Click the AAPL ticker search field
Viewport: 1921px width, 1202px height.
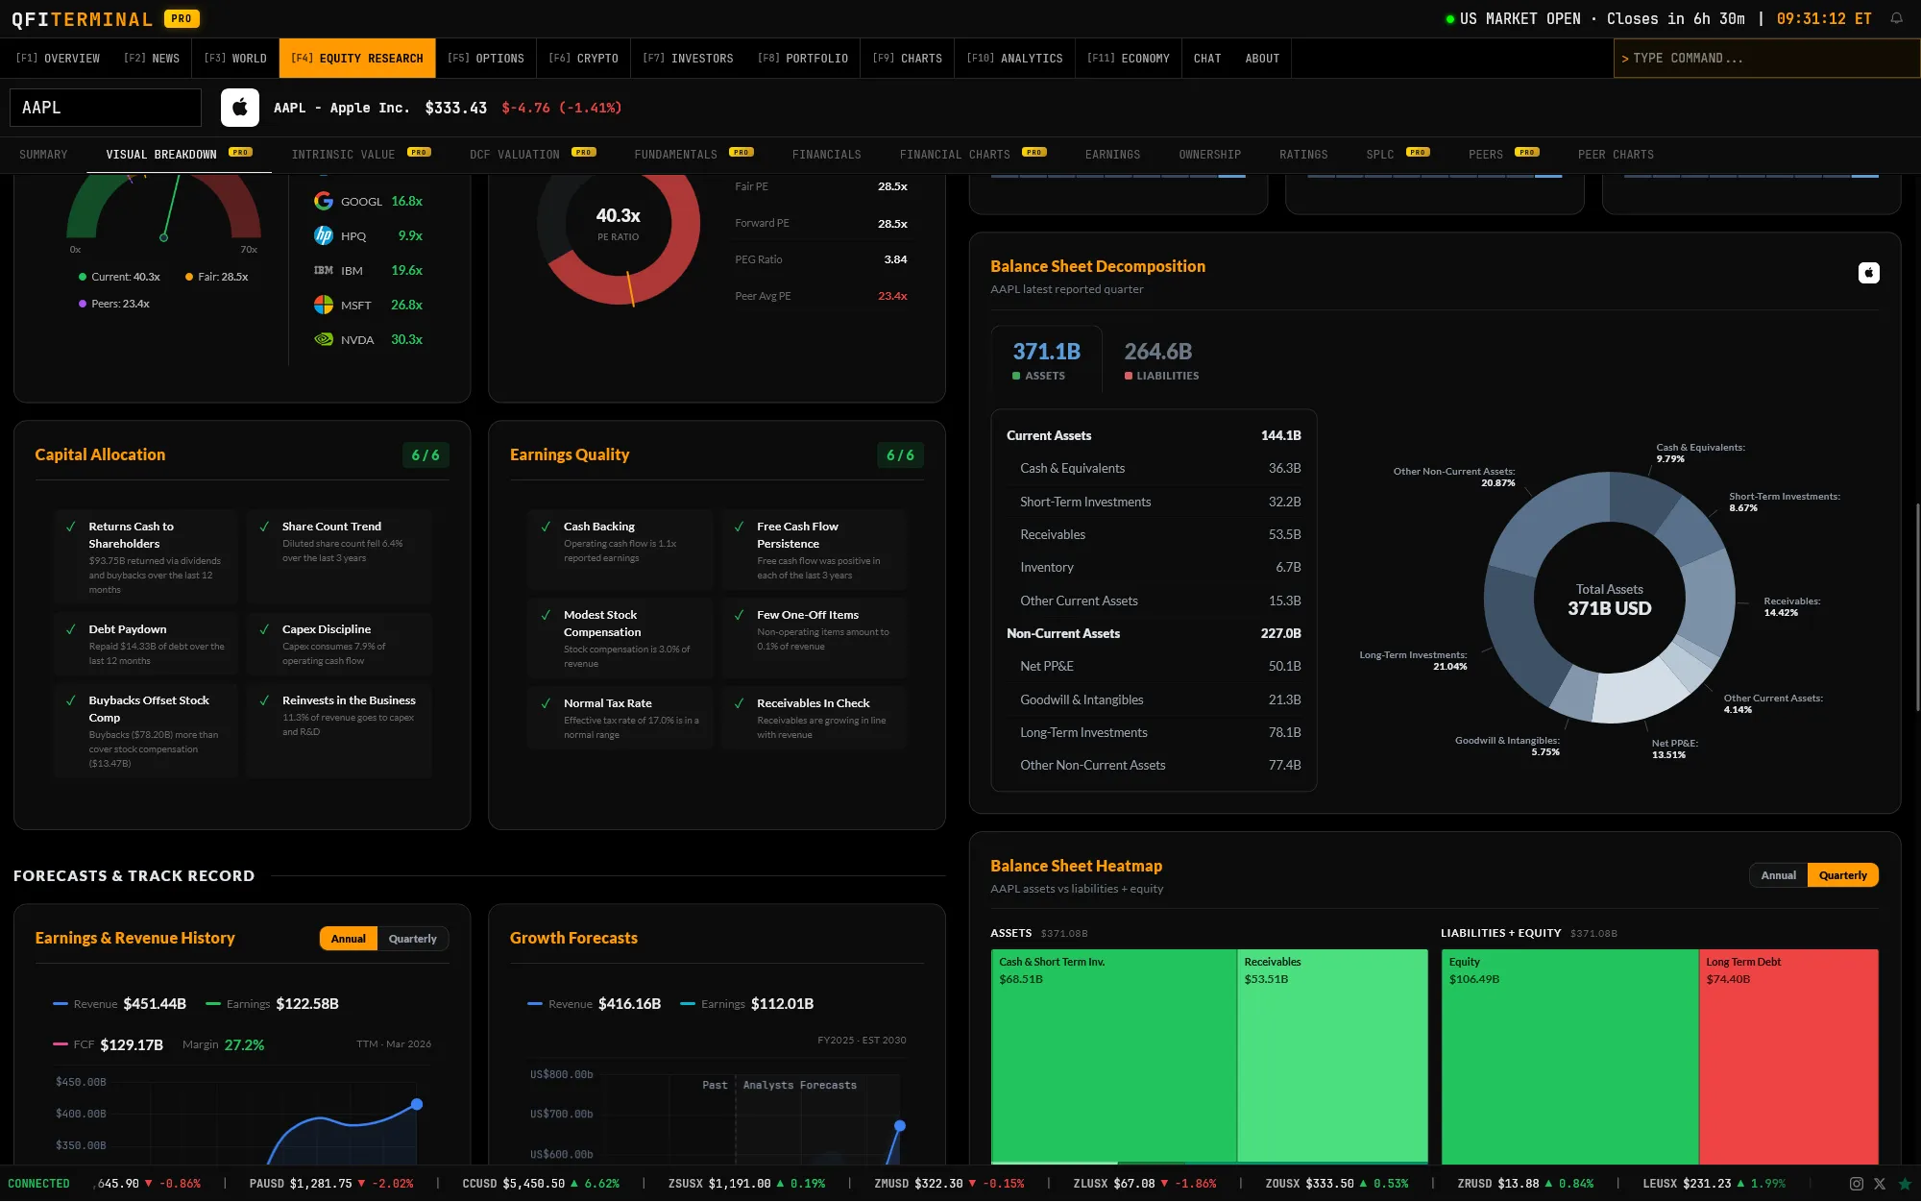(x=106, y=108)
